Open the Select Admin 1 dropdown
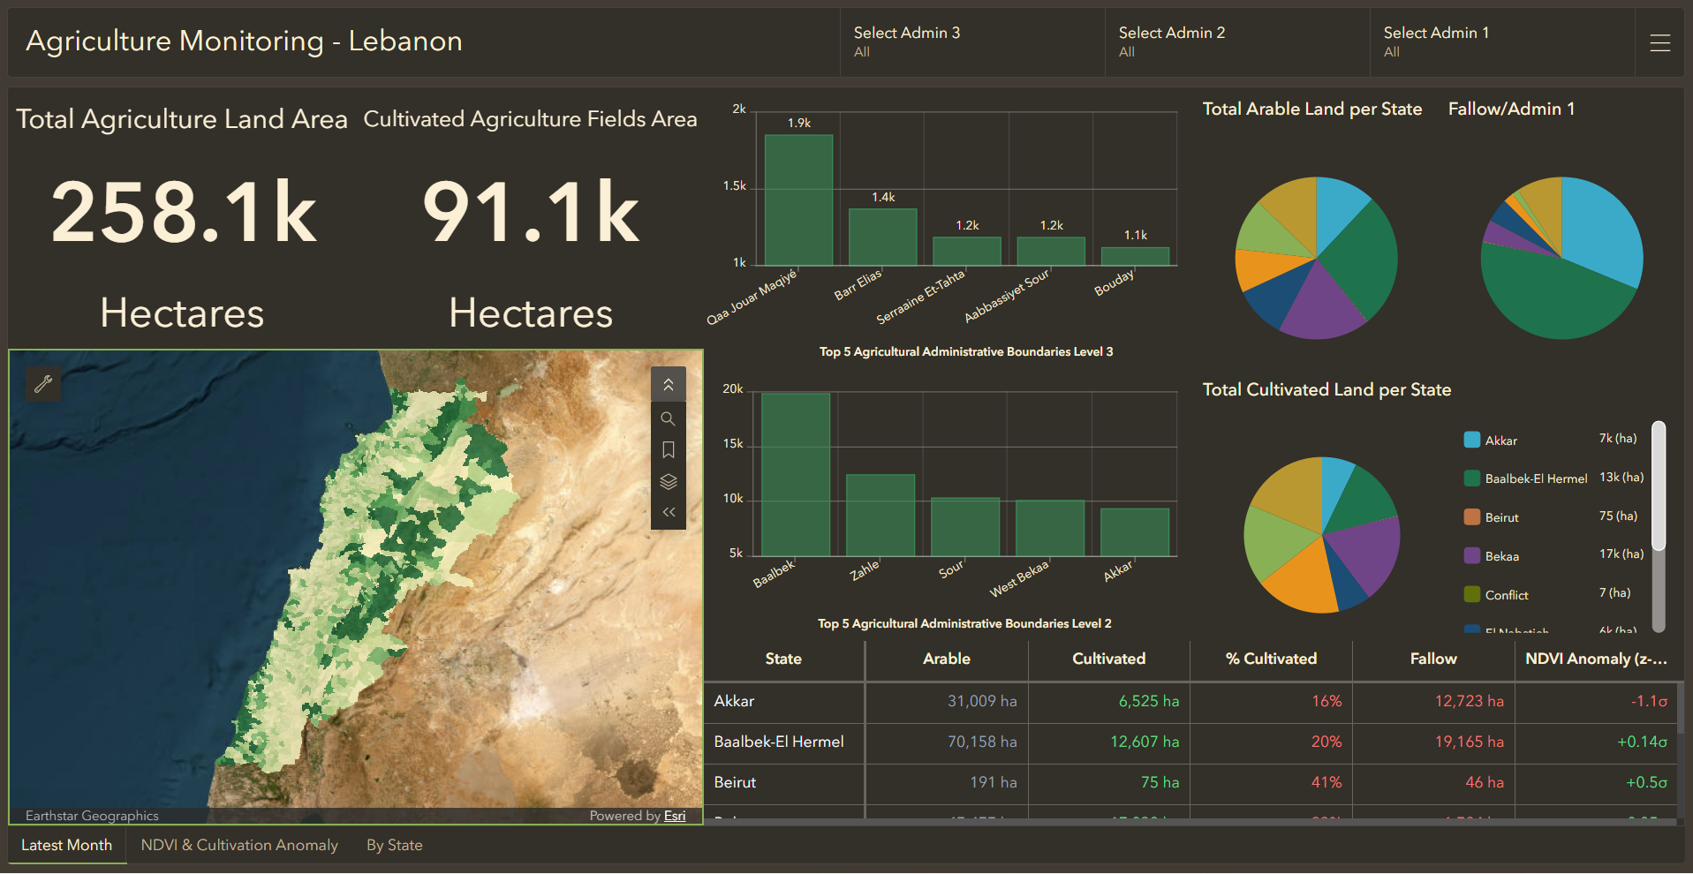Viewport: 1693px width, 874px height. pos(1502,41)
